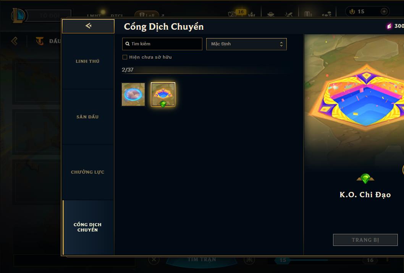Click the magnifying glass search icon

tap(127, 44)
